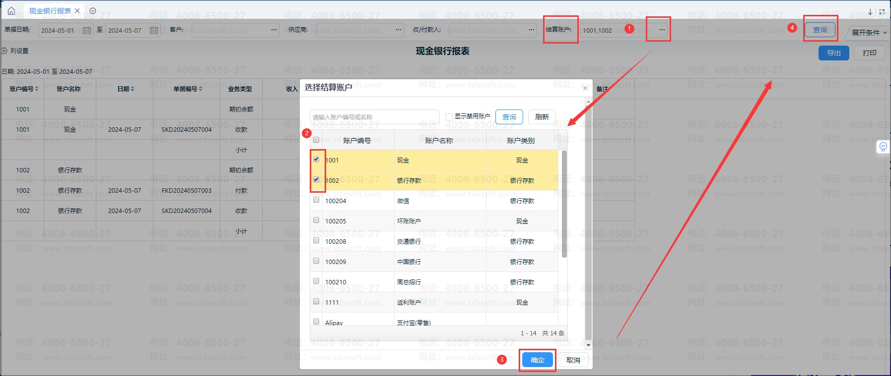The width and height of the screenshot is (891, 376).
Task: Click fullscreen icon at top right
Action: coord(882,11)
